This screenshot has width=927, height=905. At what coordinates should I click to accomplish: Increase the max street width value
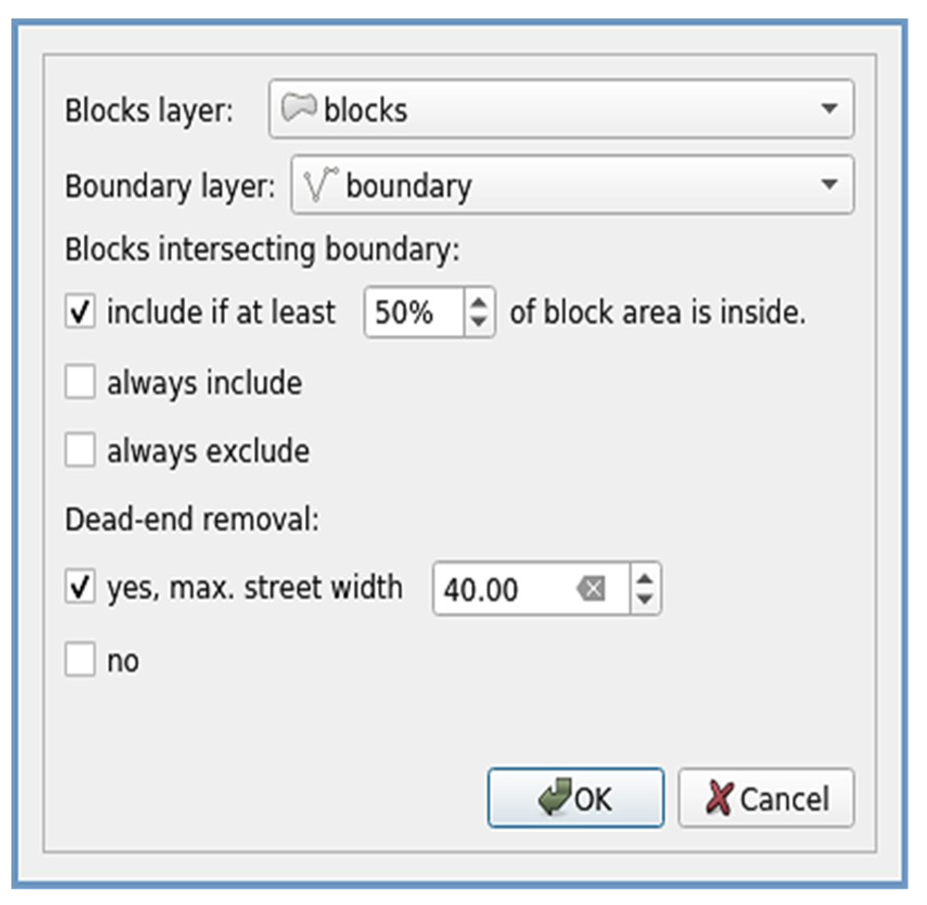(645, 579)
